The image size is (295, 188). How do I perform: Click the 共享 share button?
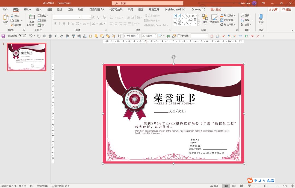coord(273,10)
